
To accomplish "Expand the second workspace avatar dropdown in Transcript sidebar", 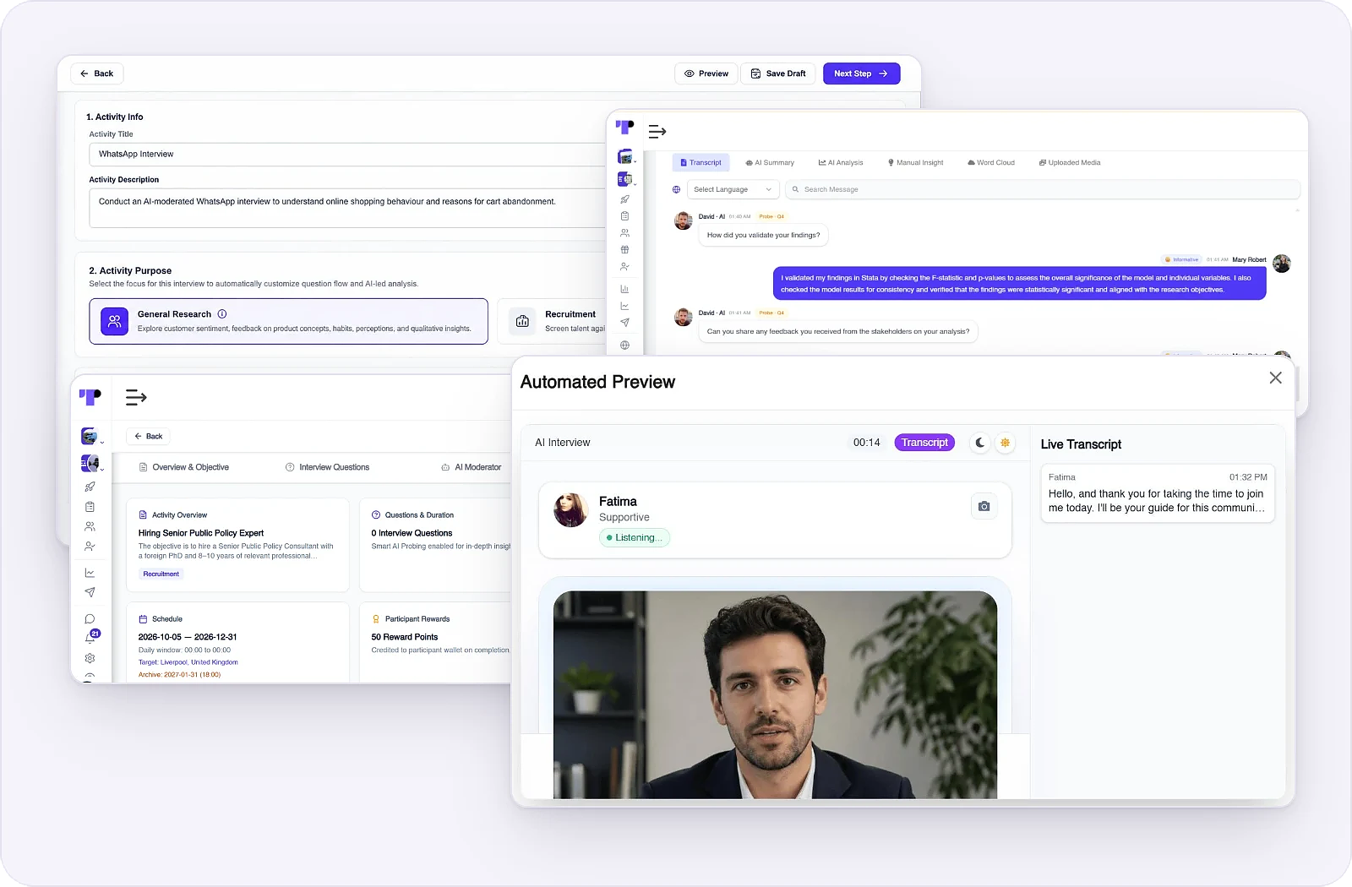I will click(x=626, y=179).
